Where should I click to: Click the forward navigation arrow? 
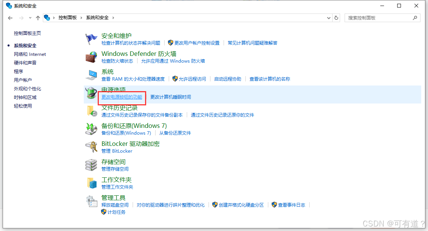(x=21, y=18)
